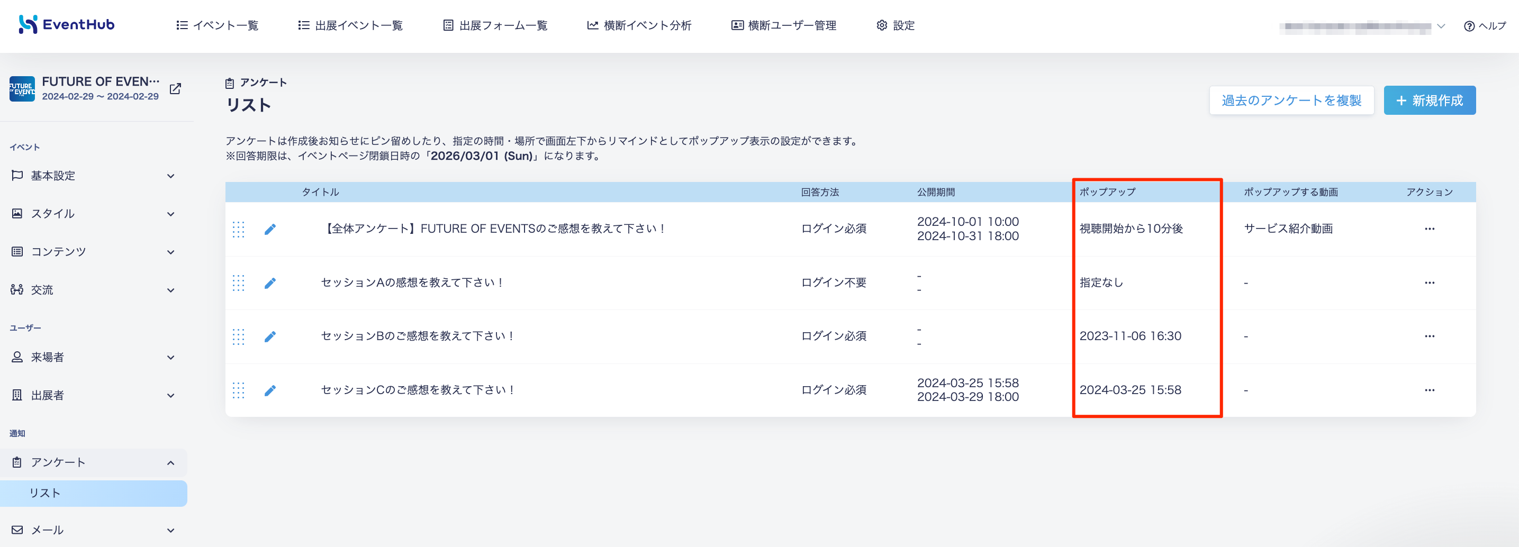This screenshot has width=1519, height=547.
Task: Click the list icon next to コンテンツ
Action: [x=17, y=252]
